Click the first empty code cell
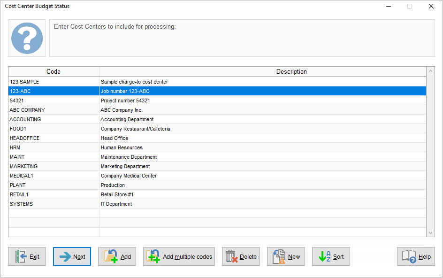This screenshot has height=278, width=443. point(53,213)
